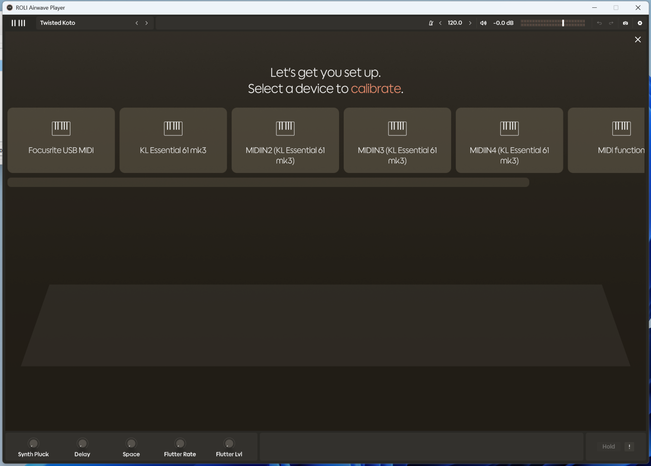This screenshot has height=466, width=651.
Task: Close the calibration setup overlay
Action: coord(638,39)
